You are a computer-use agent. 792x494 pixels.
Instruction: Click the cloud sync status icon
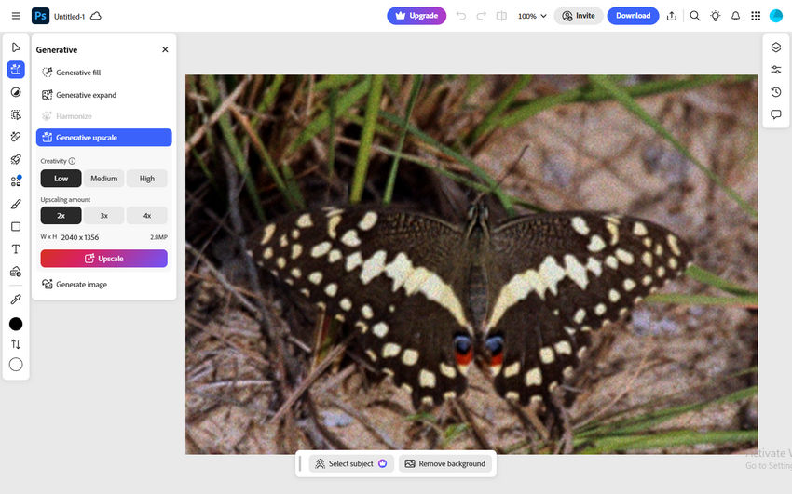click(95, 16)
